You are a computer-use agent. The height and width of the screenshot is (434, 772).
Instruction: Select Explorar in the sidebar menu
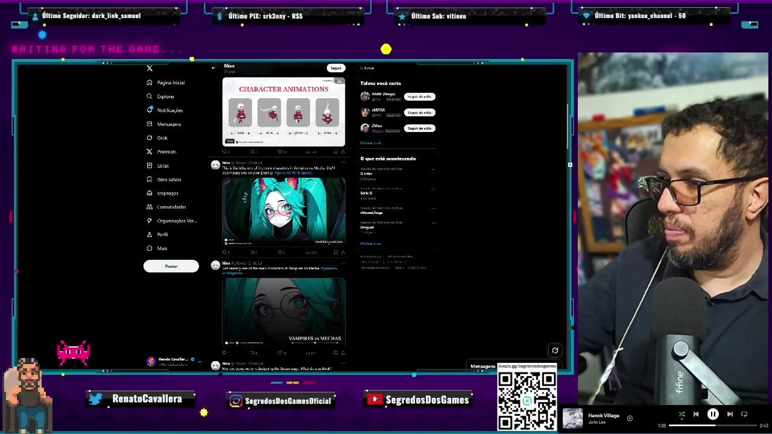pyautogui.click(x=165, y=96)
